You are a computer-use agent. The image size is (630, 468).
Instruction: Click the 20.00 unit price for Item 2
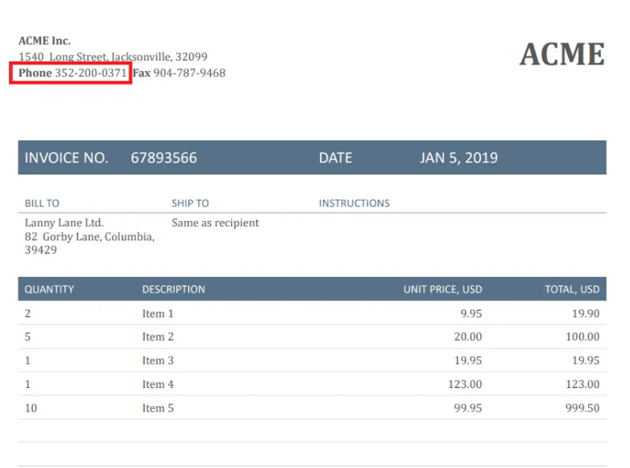[467, 337]
